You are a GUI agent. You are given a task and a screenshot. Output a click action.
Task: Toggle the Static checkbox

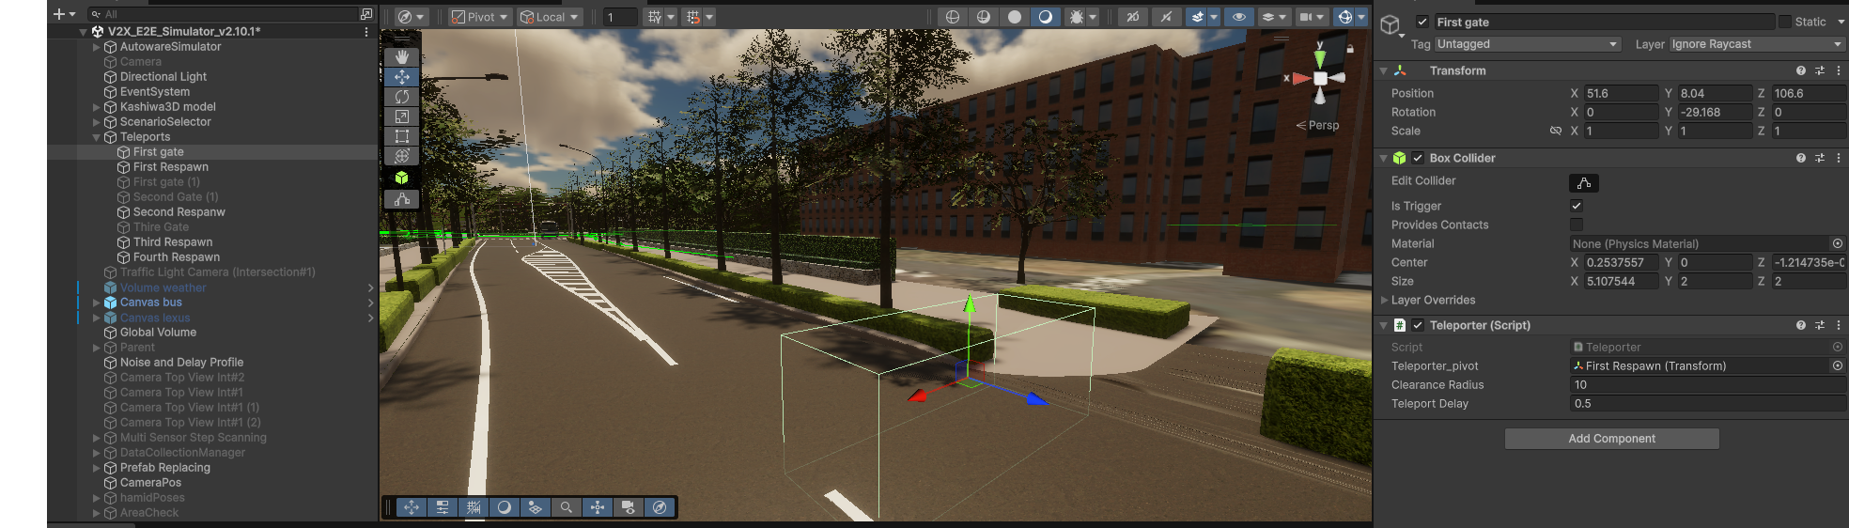[1784, 22]
